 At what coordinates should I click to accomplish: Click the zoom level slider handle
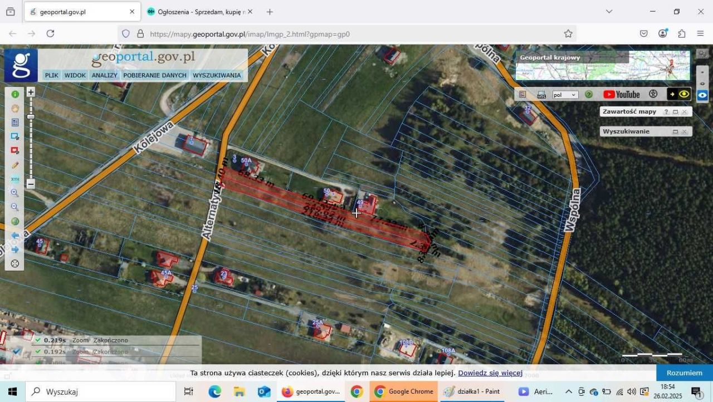pyautogui.click(x=31, y=116)
